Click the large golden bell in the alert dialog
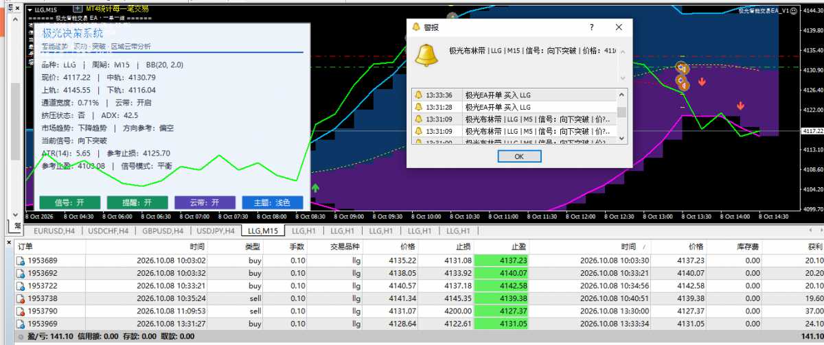The height and width of the screenshot is (345, 824). coord(426,54)
